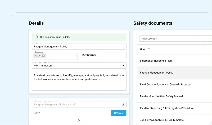This screenshot has width=212, height=125.
Task: Click the File input field
Action: [x=70, y=113]
